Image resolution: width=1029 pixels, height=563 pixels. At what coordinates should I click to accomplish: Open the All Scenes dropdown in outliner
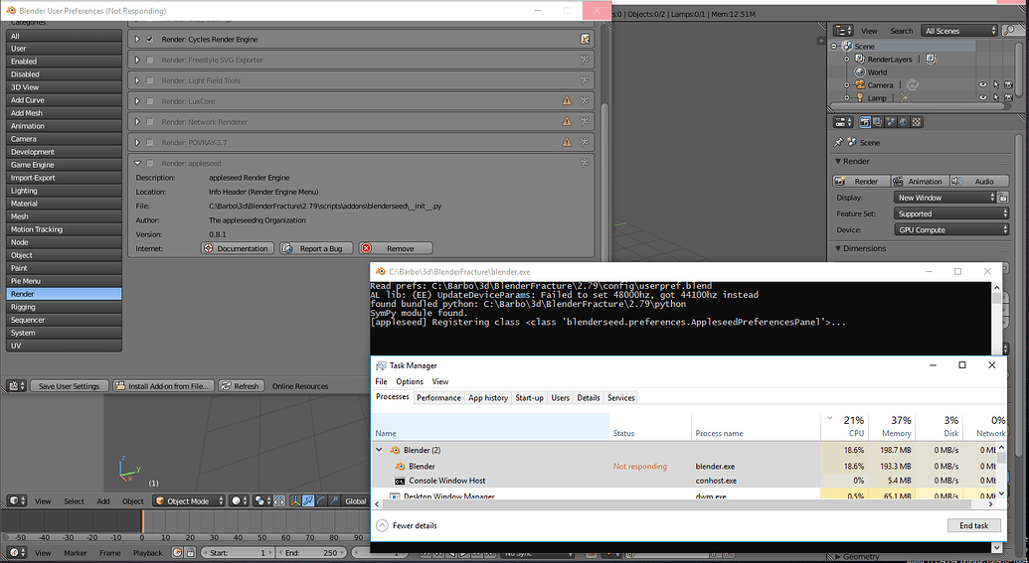(960, 31)
